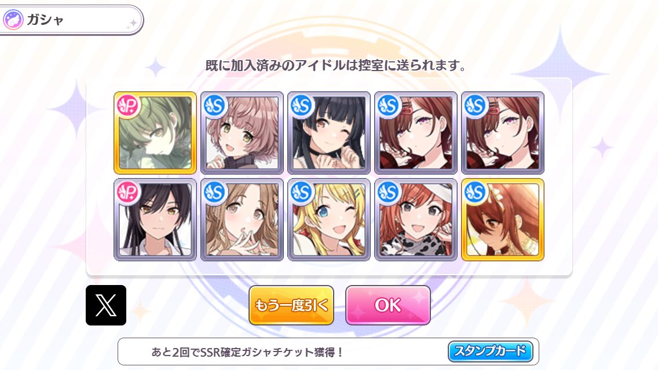658x370 pixels.
Task: Click the ガシャ header label
Action: (45, 20)
